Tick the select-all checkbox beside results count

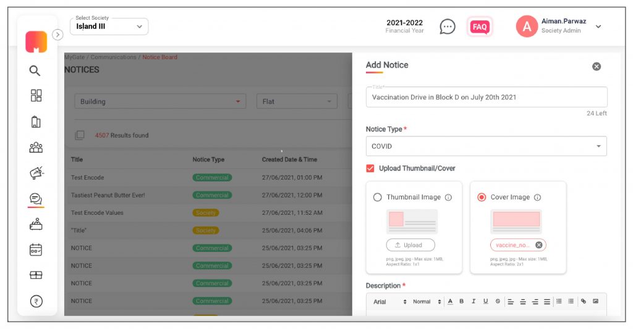80,135
